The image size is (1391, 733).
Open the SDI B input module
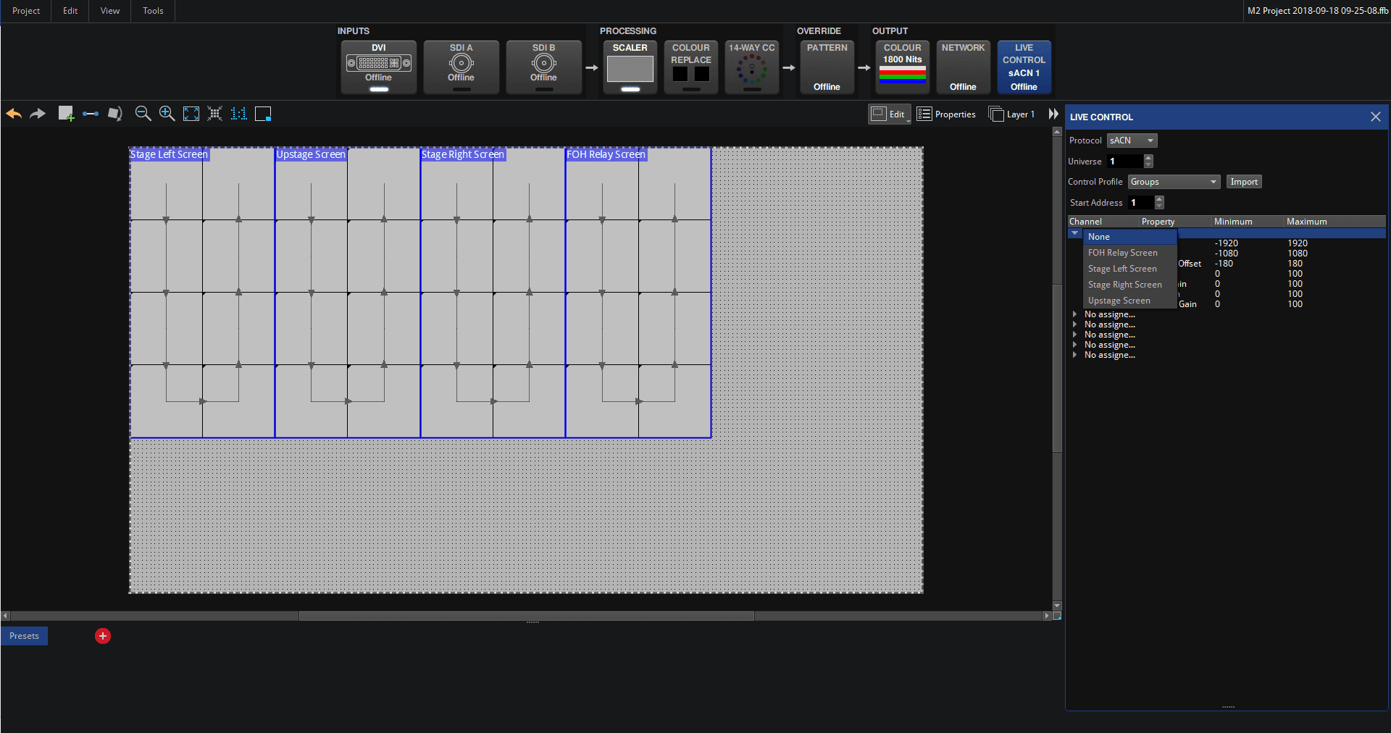pos(544,67)
